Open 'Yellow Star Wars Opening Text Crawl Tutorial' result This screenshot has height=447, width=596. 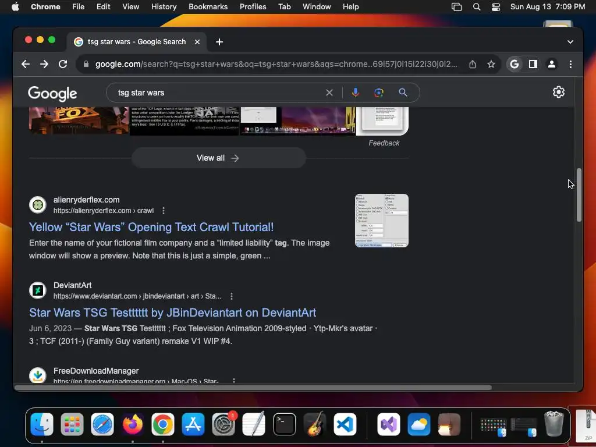click(151, 227)
